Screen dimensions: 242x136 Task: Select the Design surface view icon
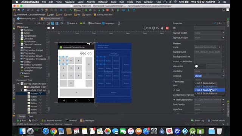(x=48, y=23)
